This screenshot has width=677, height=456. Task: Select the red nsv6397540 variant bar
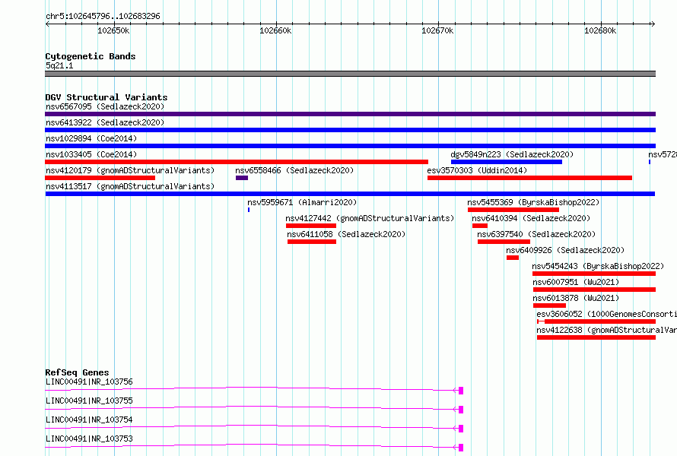point(504,242)
